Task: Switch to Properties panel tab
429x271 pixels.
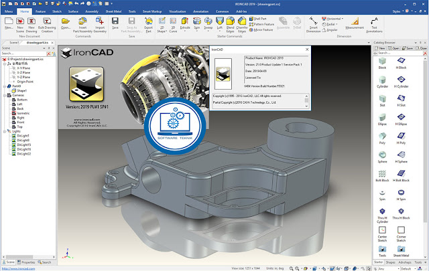Action: 26,262
